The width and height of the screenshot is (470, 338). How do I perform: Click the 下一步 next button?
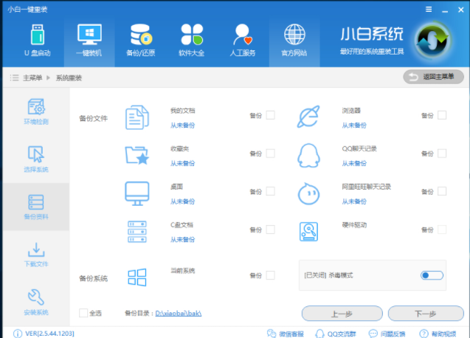pyautogui.click(x=426, y=314)
